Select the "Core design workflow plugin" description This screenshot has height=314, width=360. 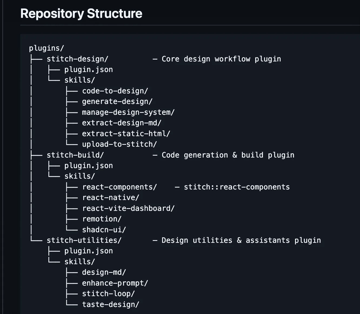[x=221, y=59]
